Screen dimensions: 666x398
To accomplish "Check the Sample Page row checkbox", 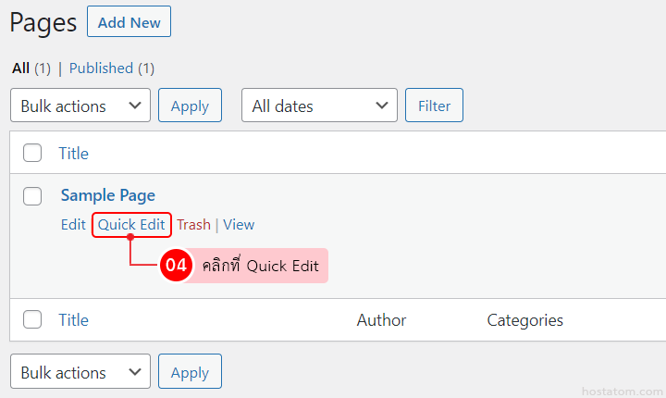I will point(32,195).
